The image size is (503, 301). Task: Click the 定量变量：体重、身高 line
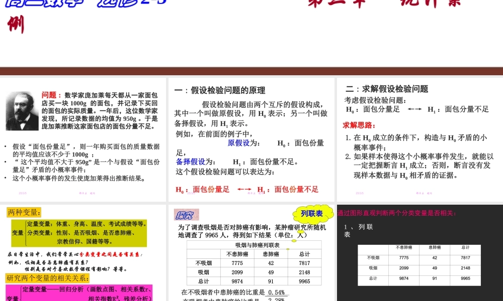(87, 224)
